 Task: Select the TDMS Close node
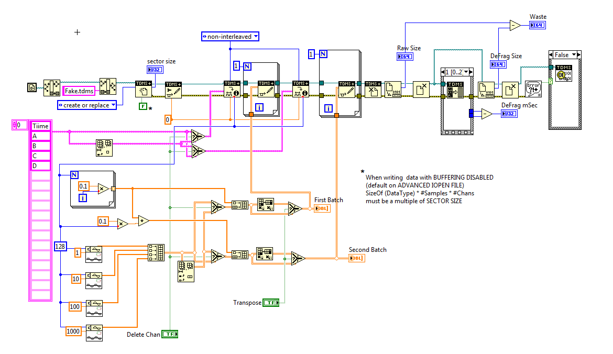click(373, 90)
